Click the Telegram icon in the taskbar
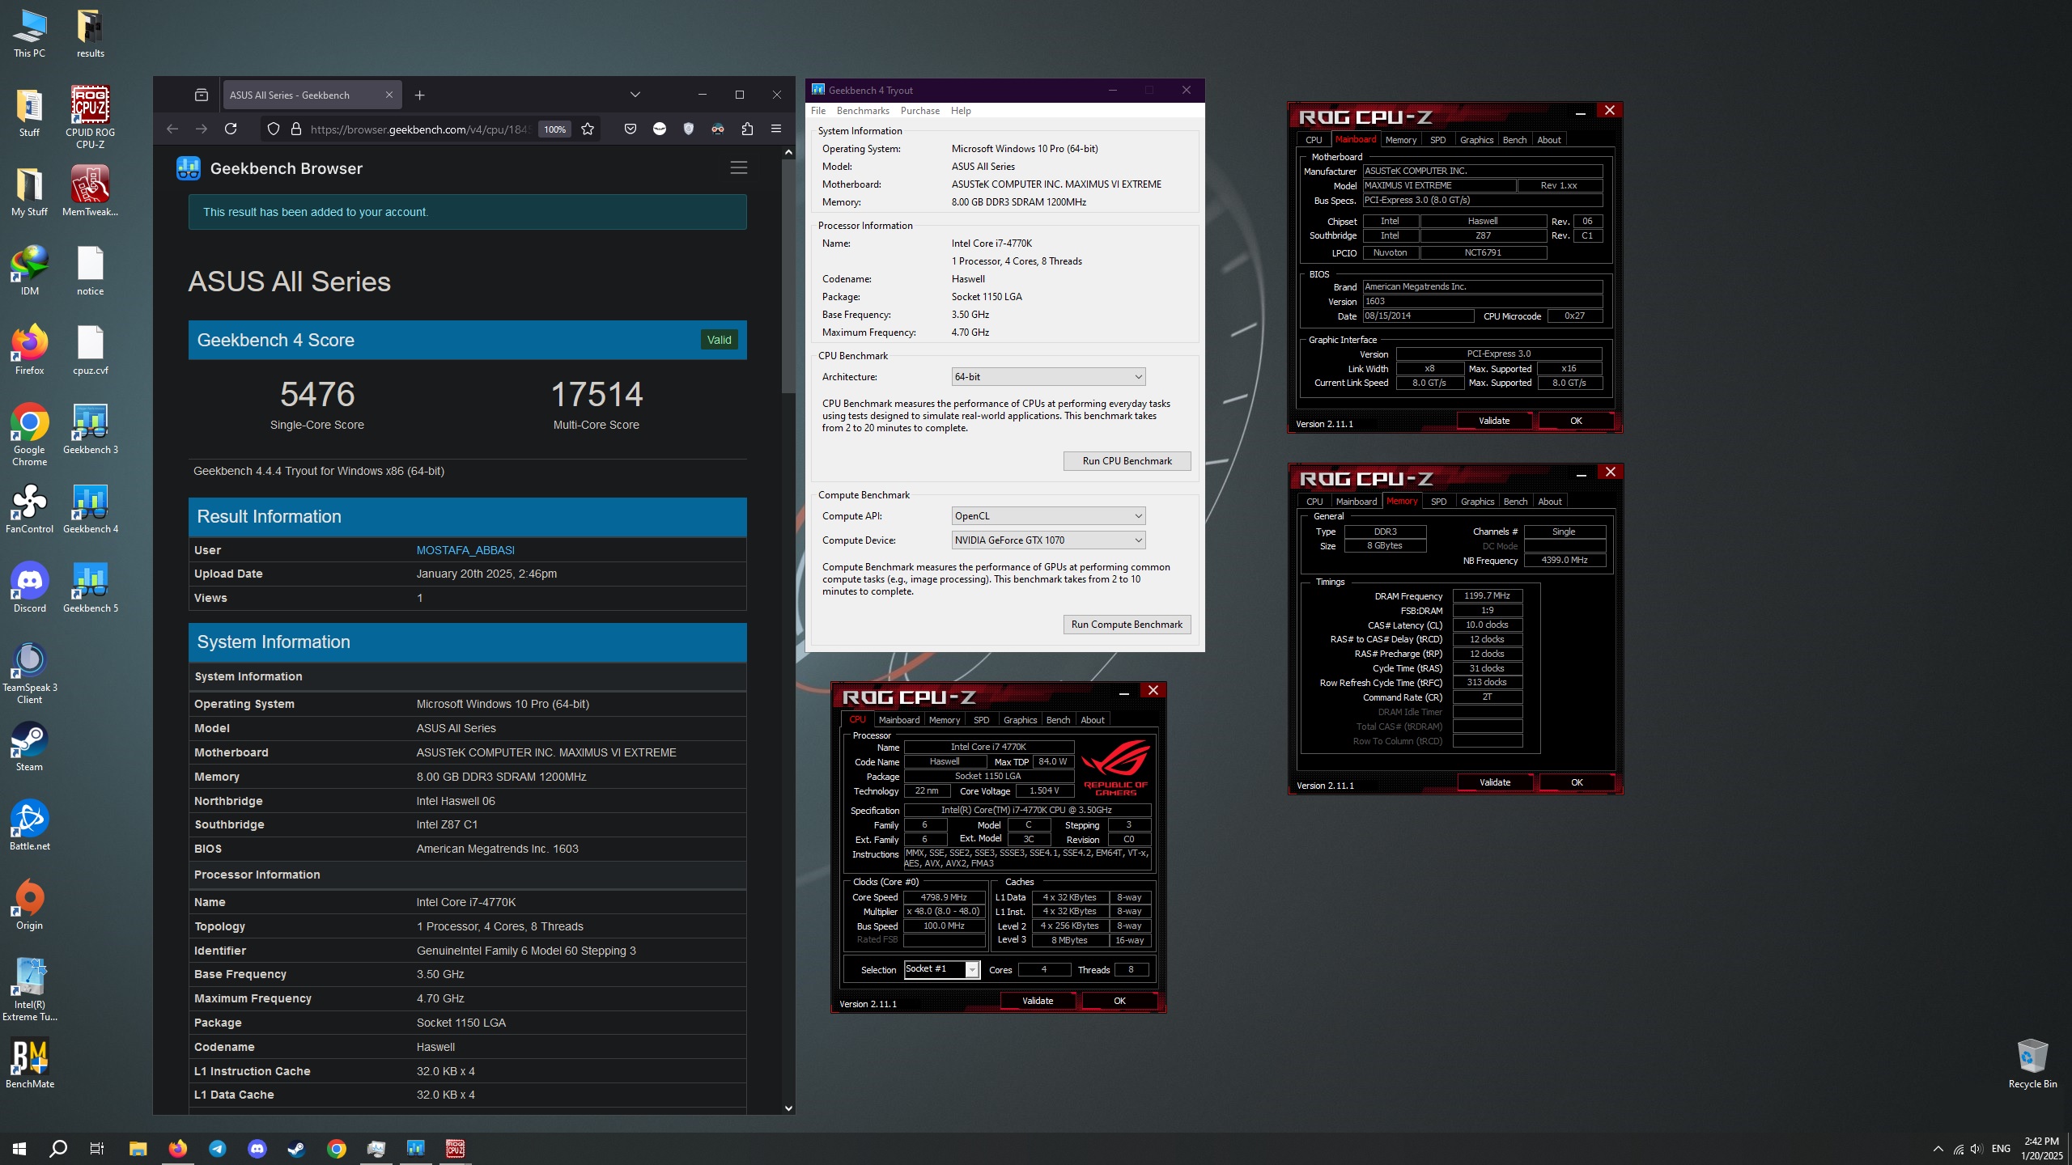 [x=218, y=1148]
